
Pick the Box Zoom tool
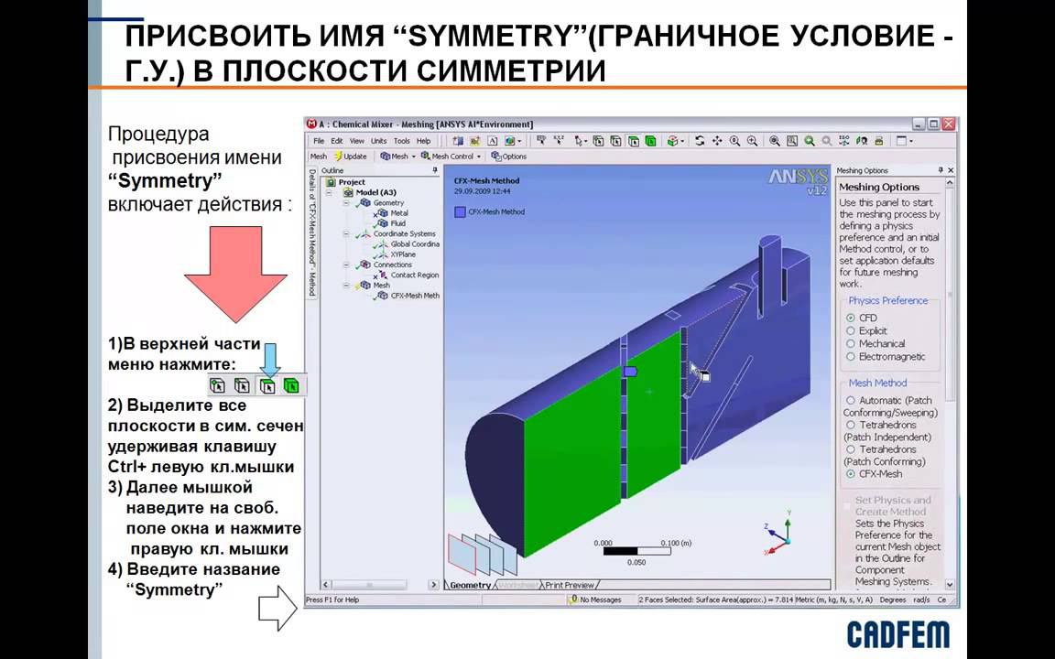pyautogui.click(x=752, y=141)
